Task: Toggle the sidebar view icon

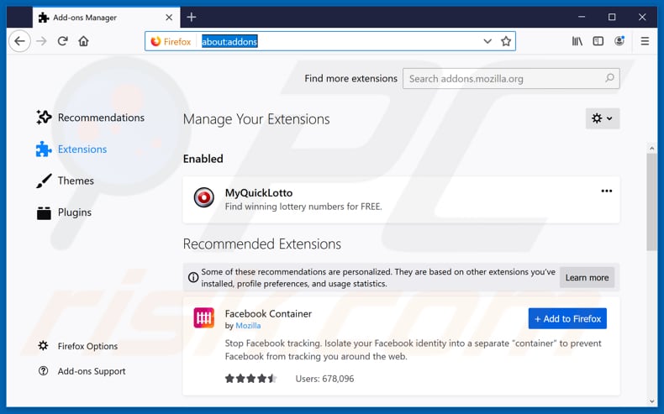Action: [x=598, y=41]
